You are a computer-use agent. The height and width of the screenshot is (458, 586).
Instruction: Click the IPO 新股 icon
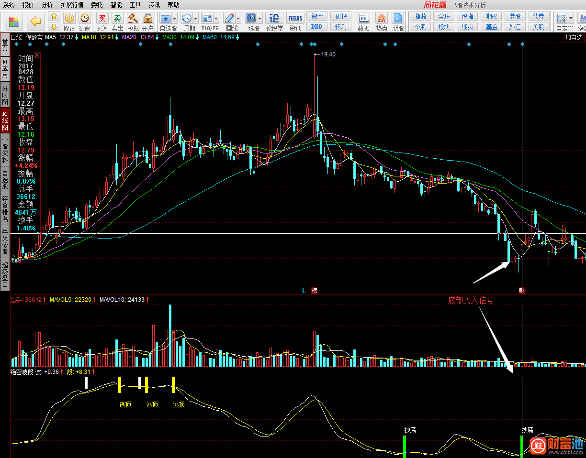(x=398, y=18)
